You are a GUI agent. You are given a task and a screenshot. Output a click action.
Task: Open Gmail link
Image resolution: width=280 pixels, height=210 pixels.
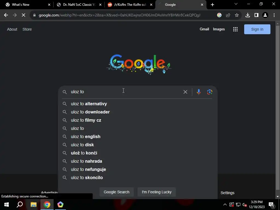pyautogui.click(x=204, y=29)
